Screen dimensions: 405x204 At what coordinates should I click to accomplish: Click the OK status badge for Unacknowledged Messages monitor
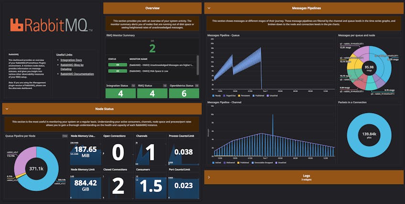coord(118,65)
